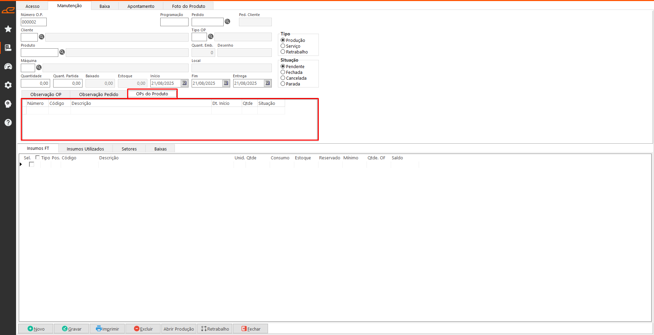Open the Entrega date calendar picker
This screenshot has width=654, height=335.
click(267, 83)
